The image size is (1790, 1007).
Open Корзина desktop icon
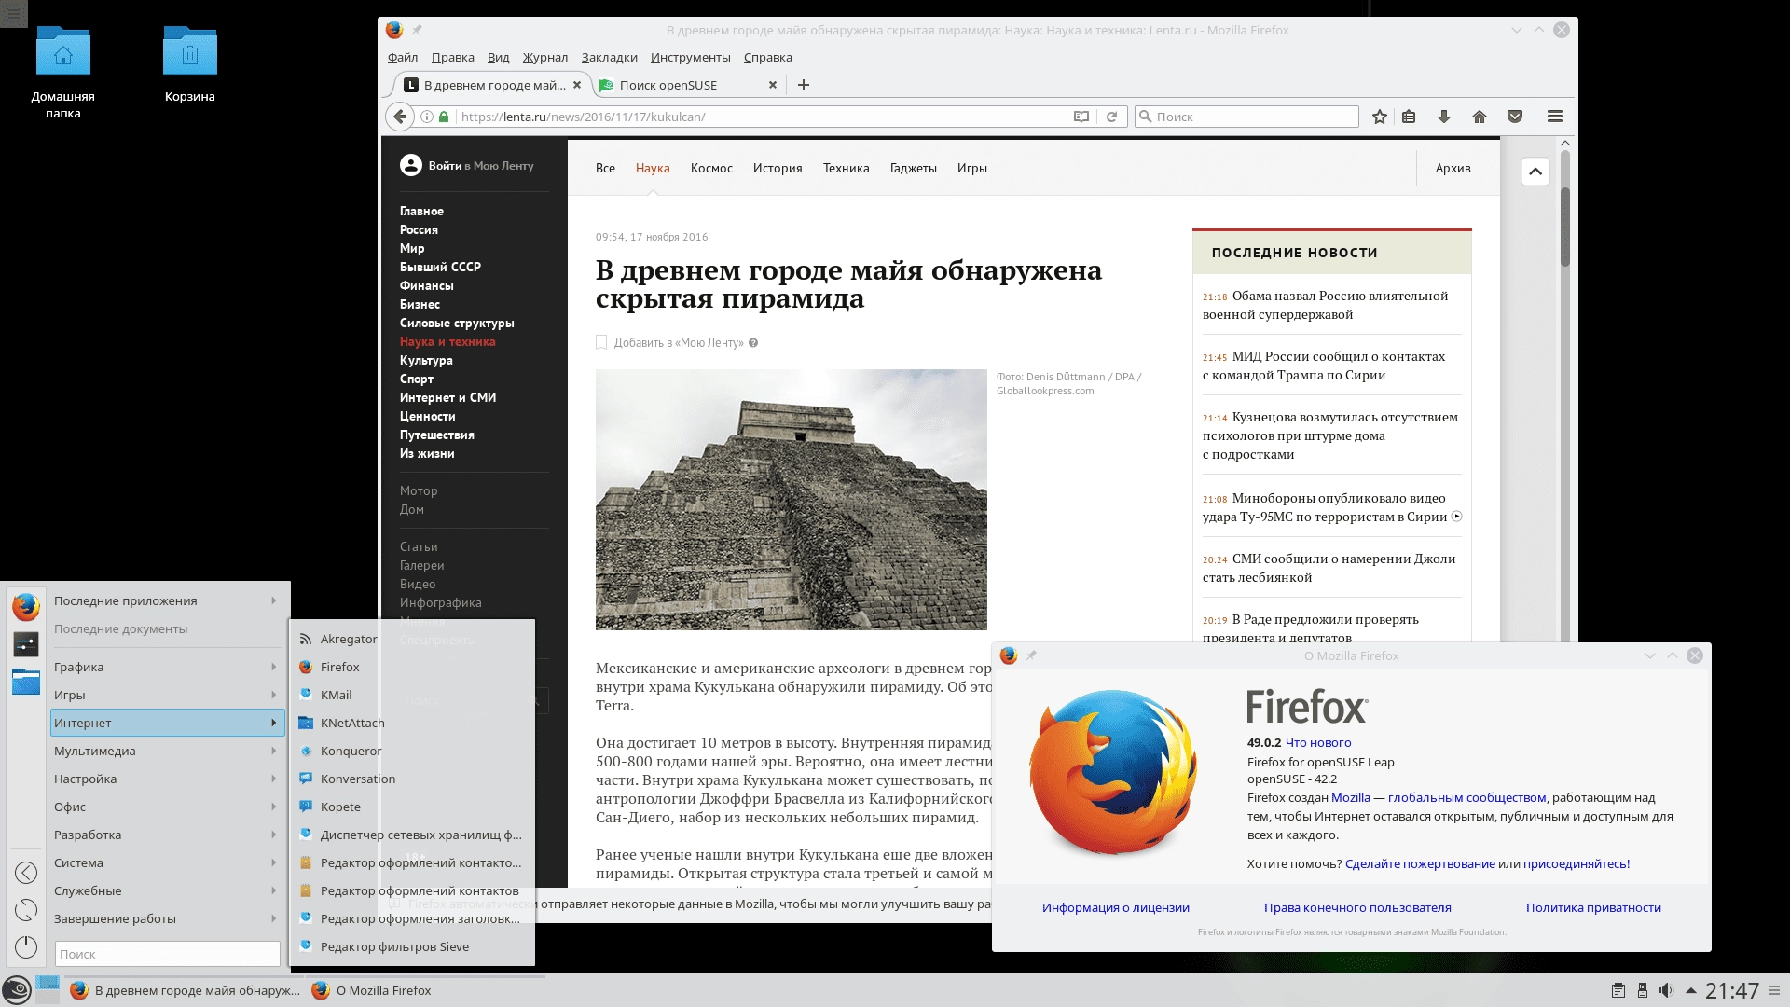(190, 65)
